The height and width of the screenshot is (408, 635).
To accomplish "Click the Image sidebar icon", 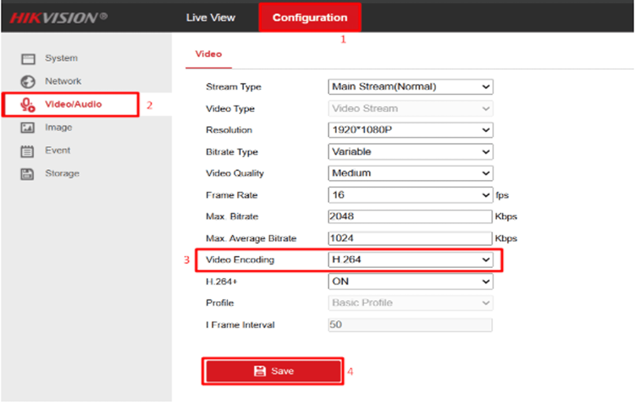I will (28, 128).
